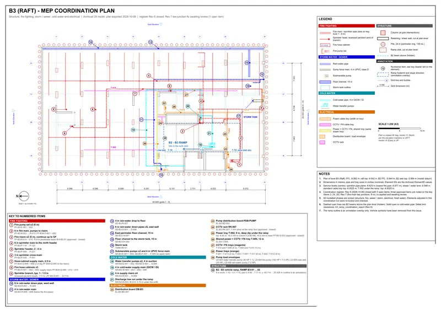Screen dimensions: 441x312
Task: Select discharge run marker 21 on the plan
Action: click(x=209, y=133)
